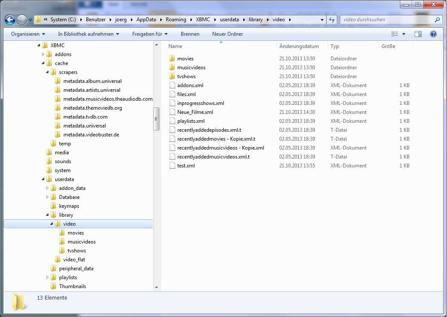This screenshot has width=447, height=317.
Task: Collapse the scrapers tree node
Action: 47,72
